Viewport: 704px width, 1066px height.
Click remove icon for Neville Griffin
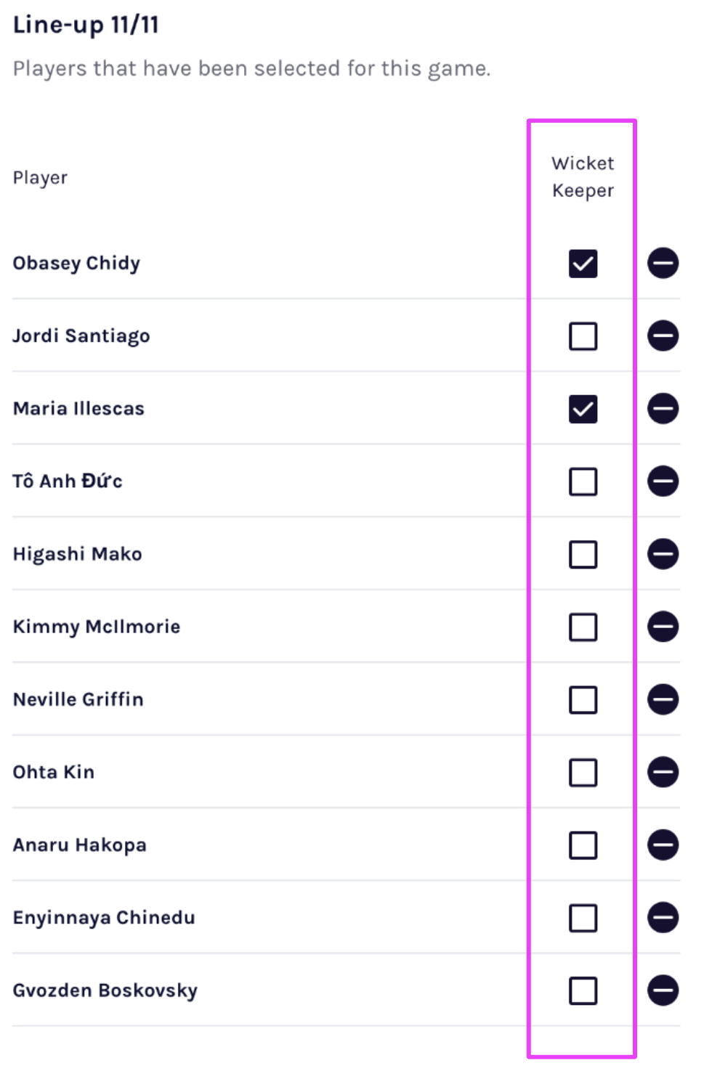[x=663, y=699]
